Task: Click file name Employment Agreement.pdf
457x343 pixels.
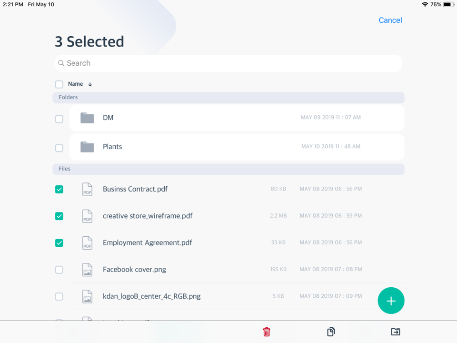Action: tap(148, 242)
